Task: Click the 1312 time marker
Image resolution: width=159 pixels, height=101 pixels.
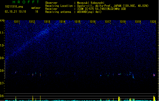Action: pos(32,22)
